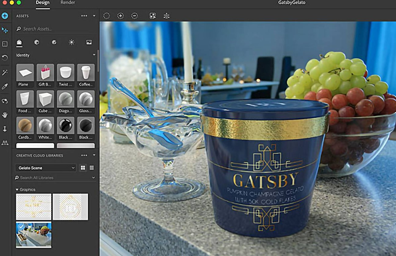Switch libraries to list view
Viewport: 396px width, 256px height.
92,168
